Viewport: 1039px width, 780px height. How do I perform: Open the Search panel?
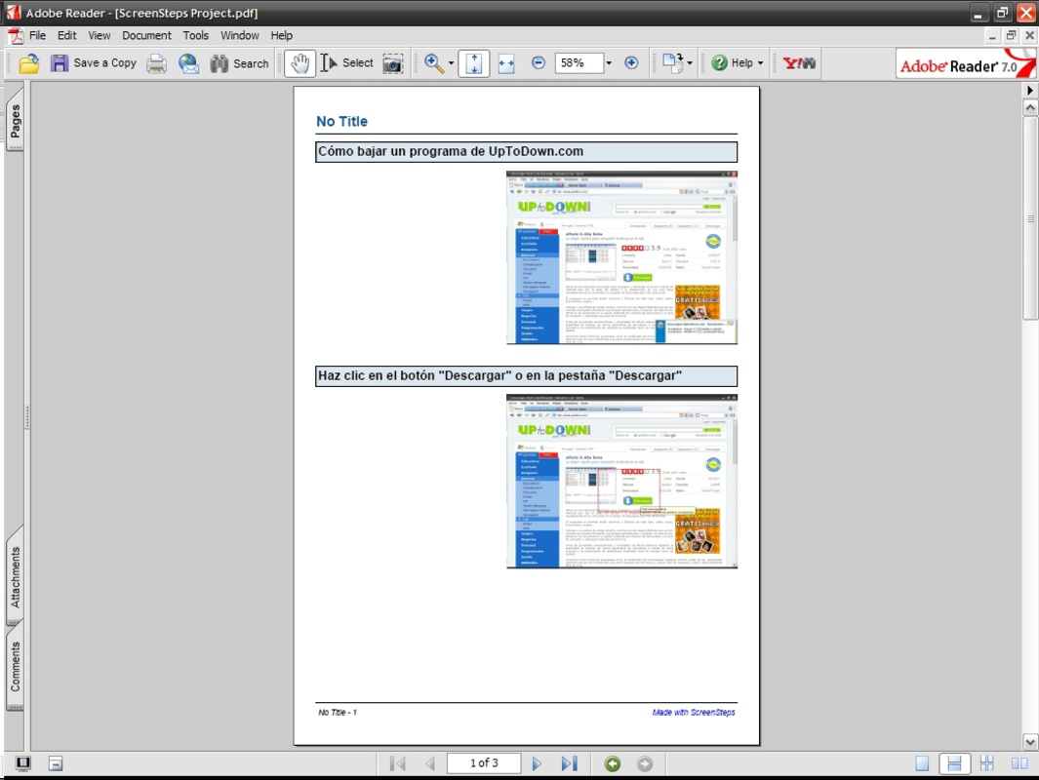pos(240,62)
